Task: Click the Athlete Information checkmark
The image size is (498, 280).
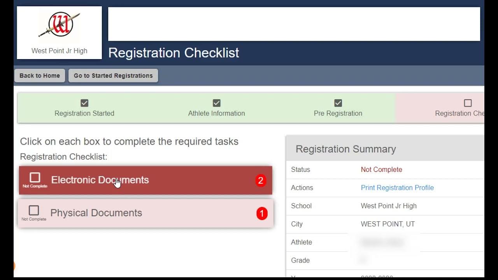Action: (217, 103)
